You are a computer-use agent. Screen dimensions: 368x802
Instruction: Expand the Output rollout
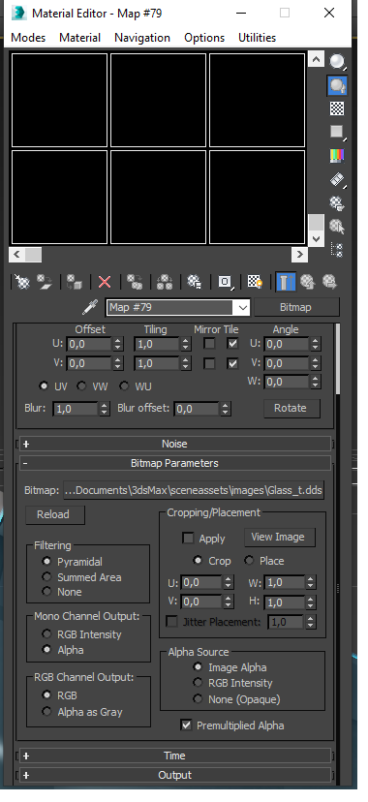click(x=175, y=776)
